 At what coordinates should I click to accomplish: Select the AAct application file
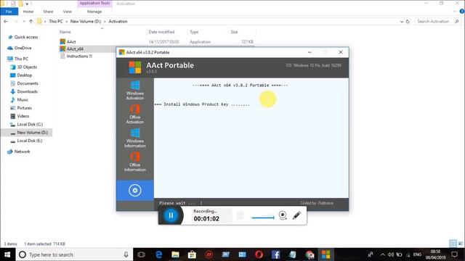coord(71,42)
